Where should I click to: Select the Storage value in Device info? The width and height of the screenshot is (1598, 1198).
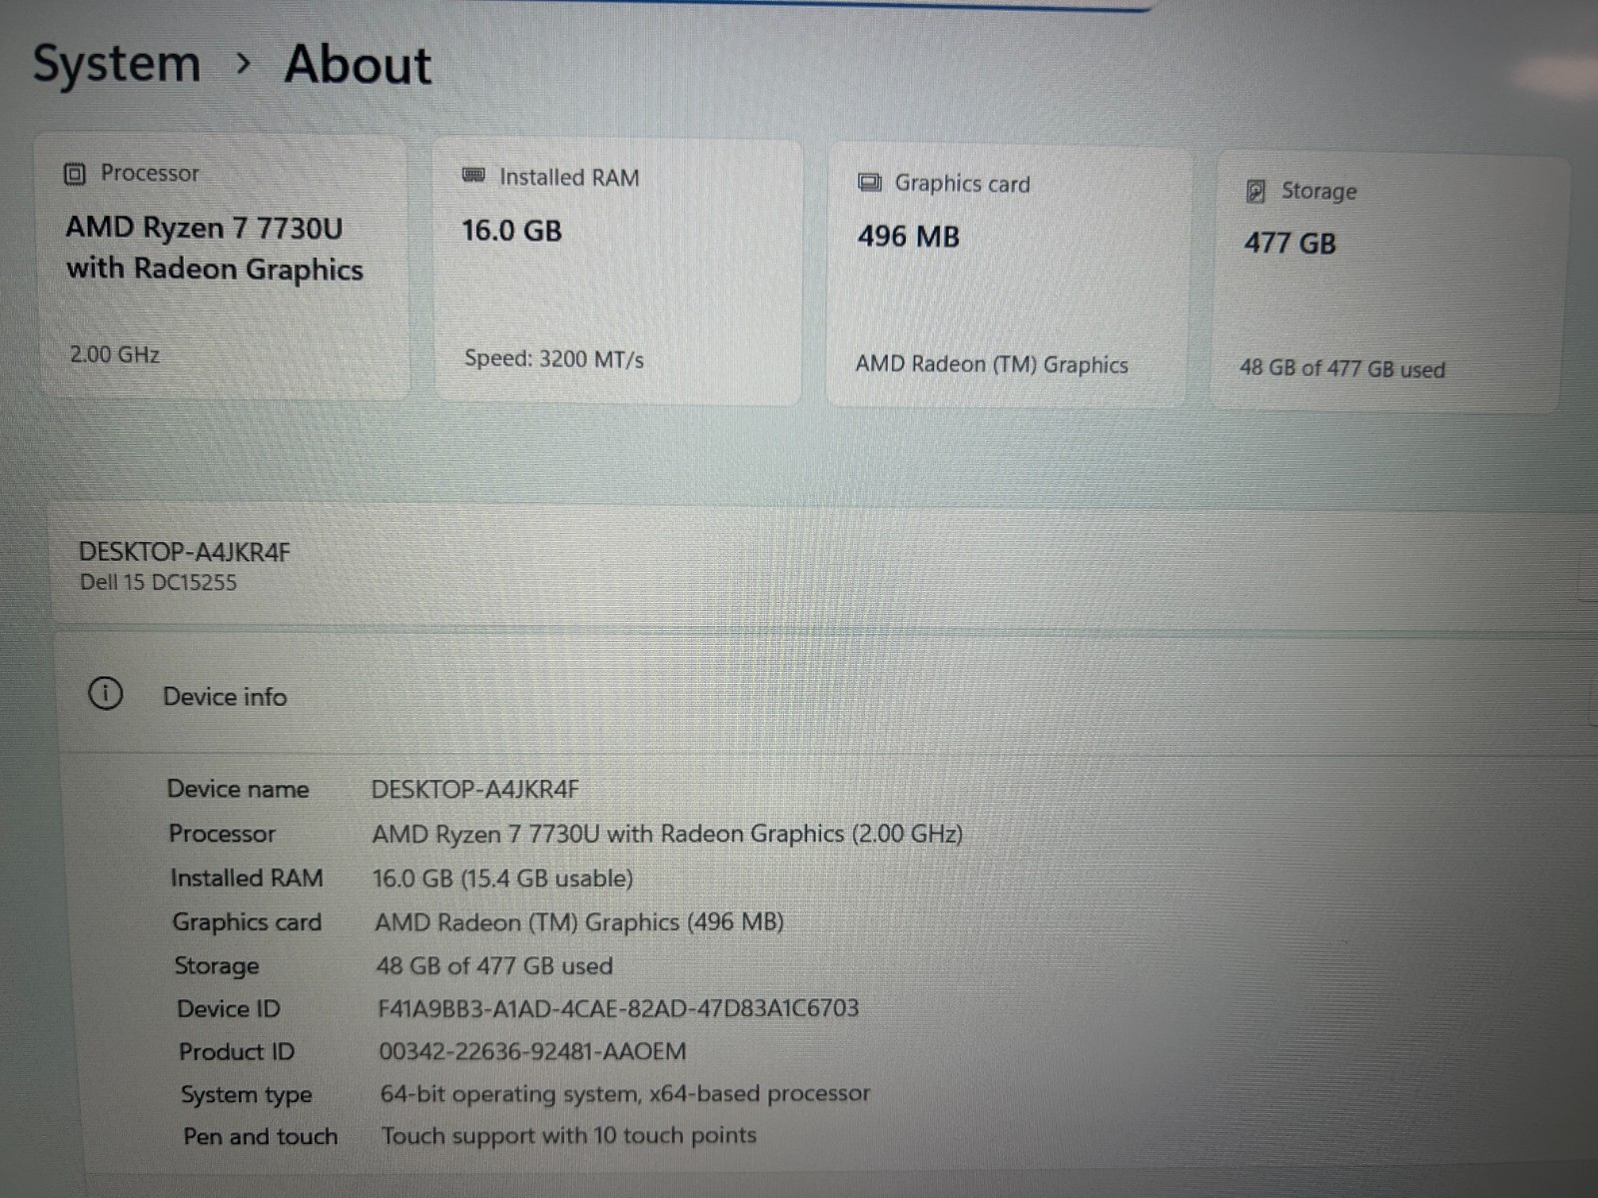coord(494,966)
